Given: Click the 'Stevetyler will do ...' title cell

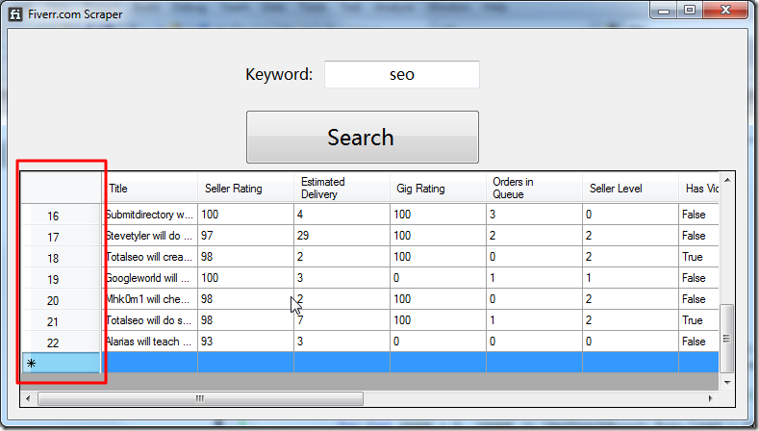Looking at the screenshot, I should pos(150,236).
